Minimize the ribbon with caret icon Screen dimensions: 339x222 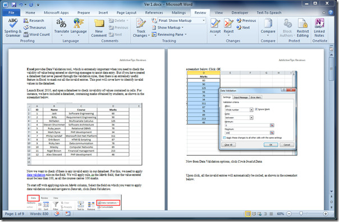(324, 13)
